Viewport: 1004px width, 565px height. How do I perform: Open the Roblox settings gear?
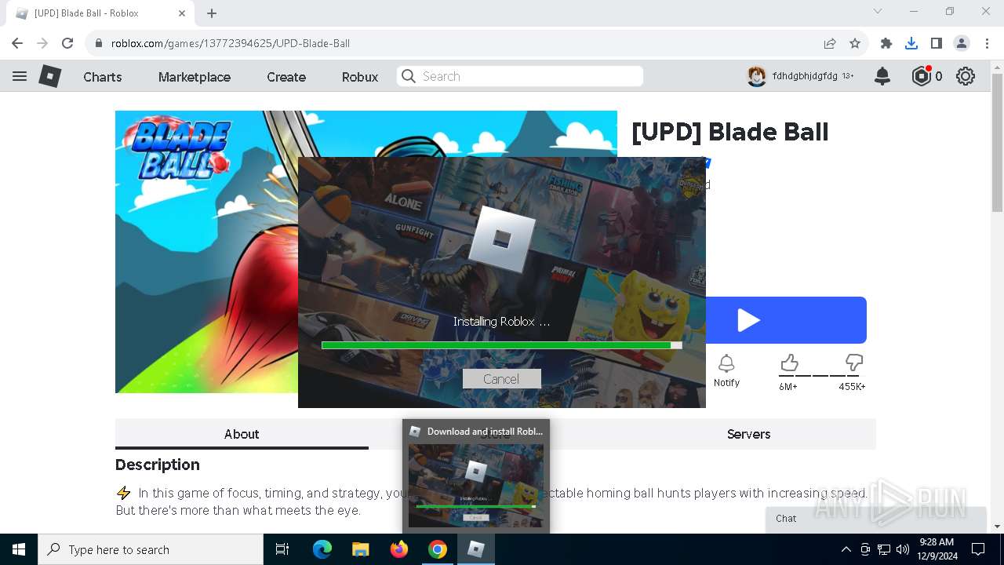[x=966, y=76]
